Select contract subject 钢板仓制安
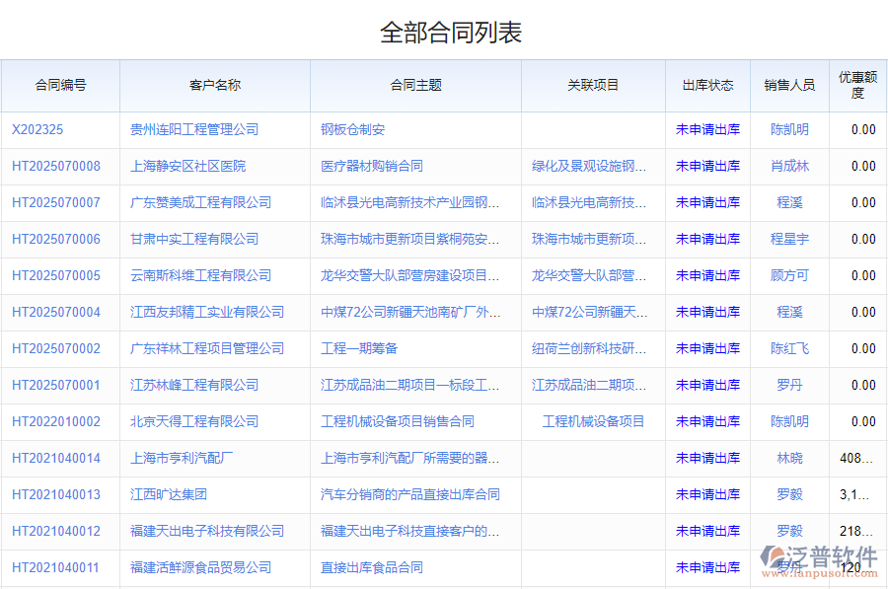The image size is (888, 589). (x=343, y=129)
